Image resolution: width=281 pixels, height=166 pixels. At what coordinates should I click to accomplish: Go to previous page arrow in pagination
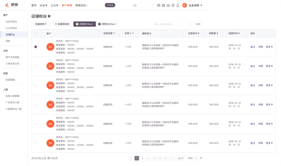pyautogui.click(x=131, y=158)
